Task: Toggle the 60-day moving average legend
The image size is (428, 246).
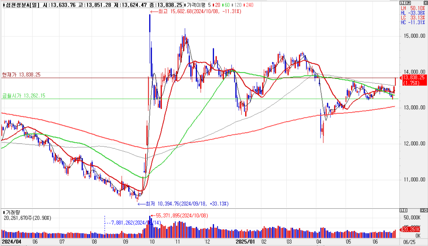Action: pyautogui.click(x=226, y=5)
